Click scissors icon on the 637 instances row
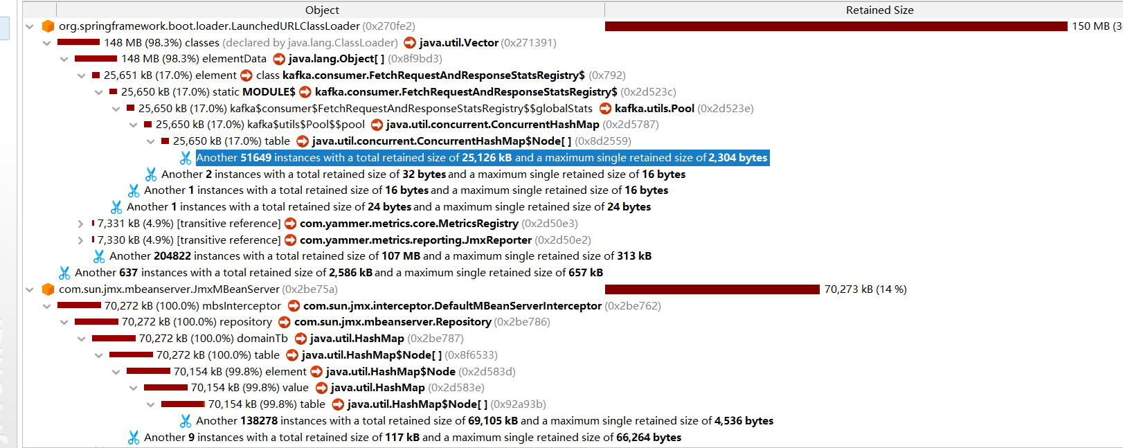This screenshot has height=448, width=1123. (x=64, y=273)
